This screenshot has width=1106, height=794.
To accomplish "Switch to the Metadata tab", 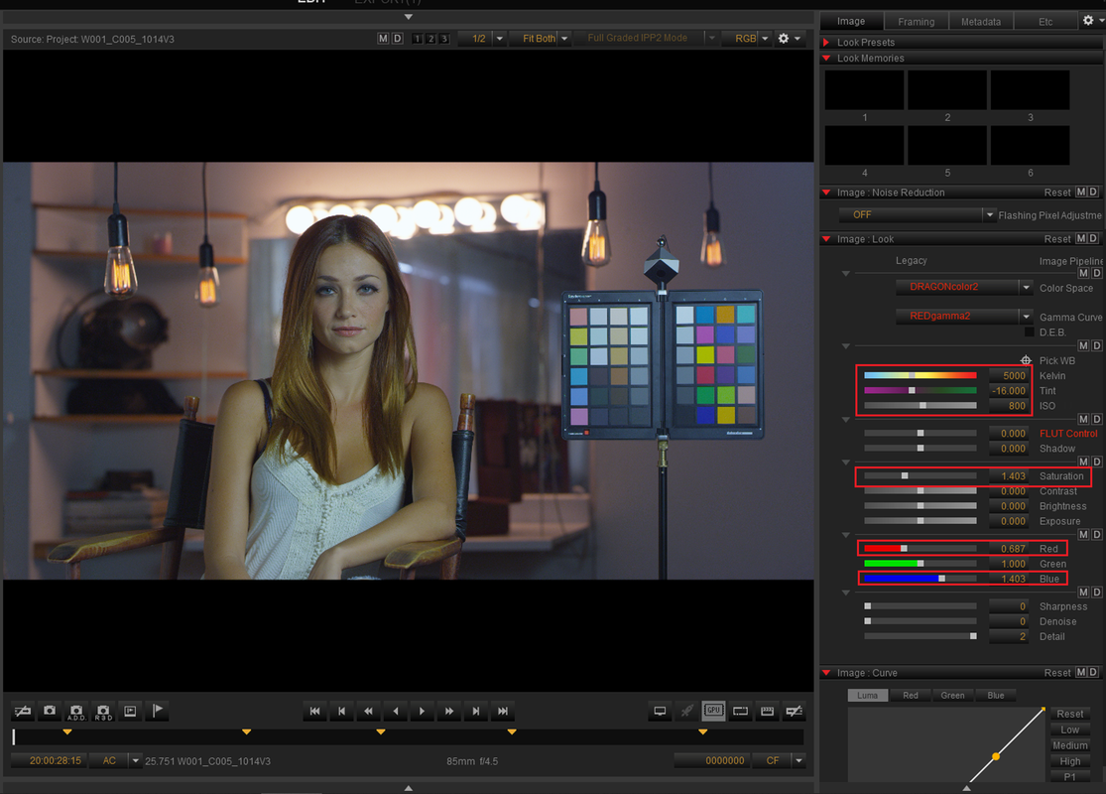I will point(980,22).
